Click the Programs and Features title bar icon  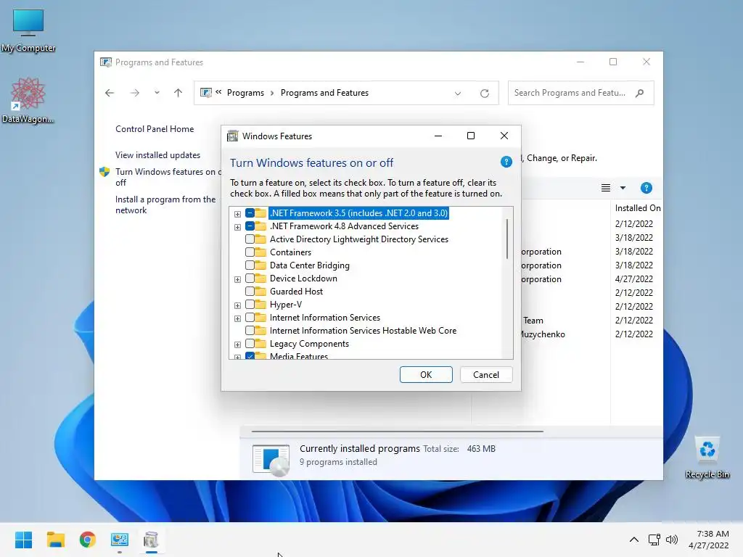click(x=106, y=62)
